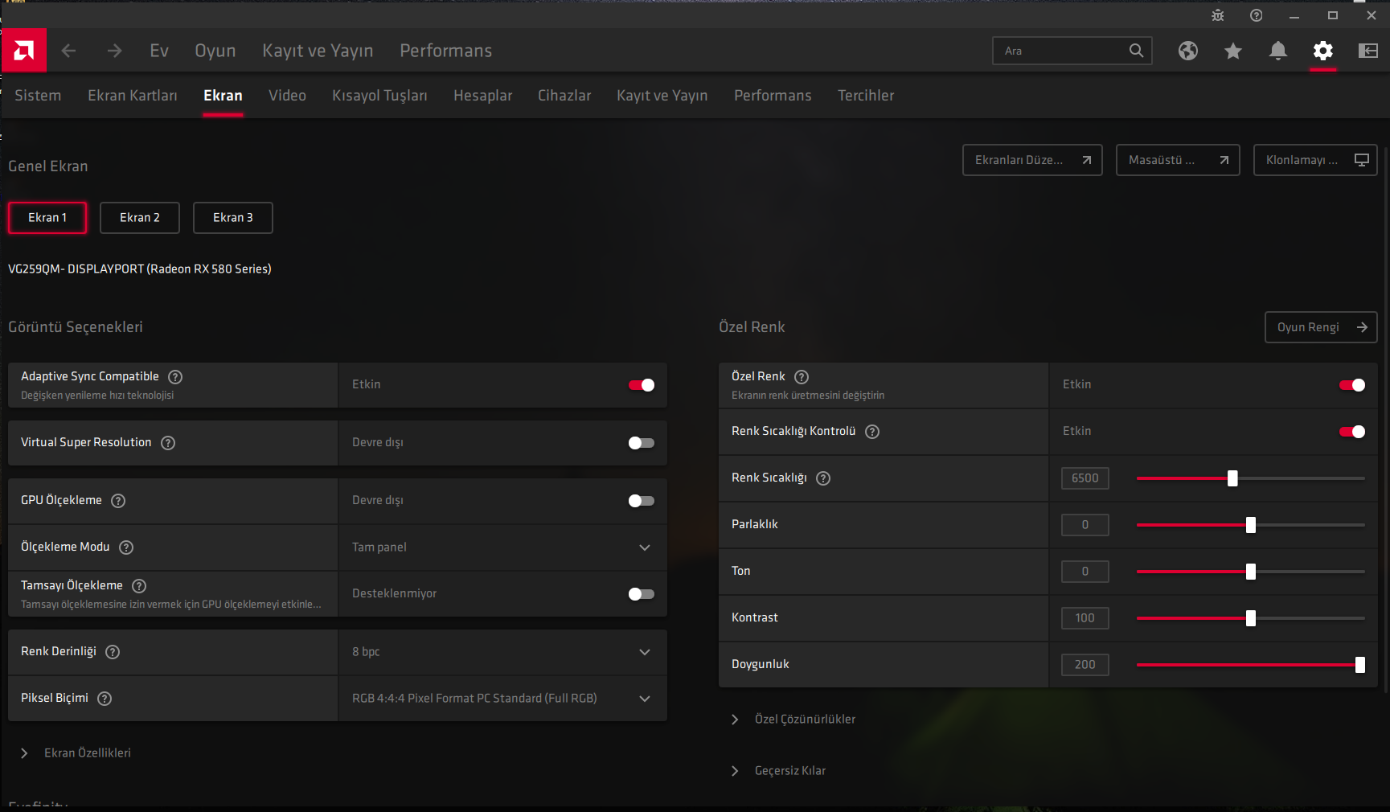Go forward with the right arrow
1390x812 pixels.
[114, 51]
